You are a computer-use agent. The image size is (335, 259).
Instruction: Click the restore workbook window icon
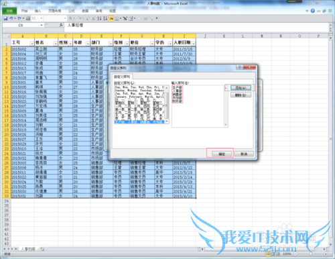pos(324,11)
